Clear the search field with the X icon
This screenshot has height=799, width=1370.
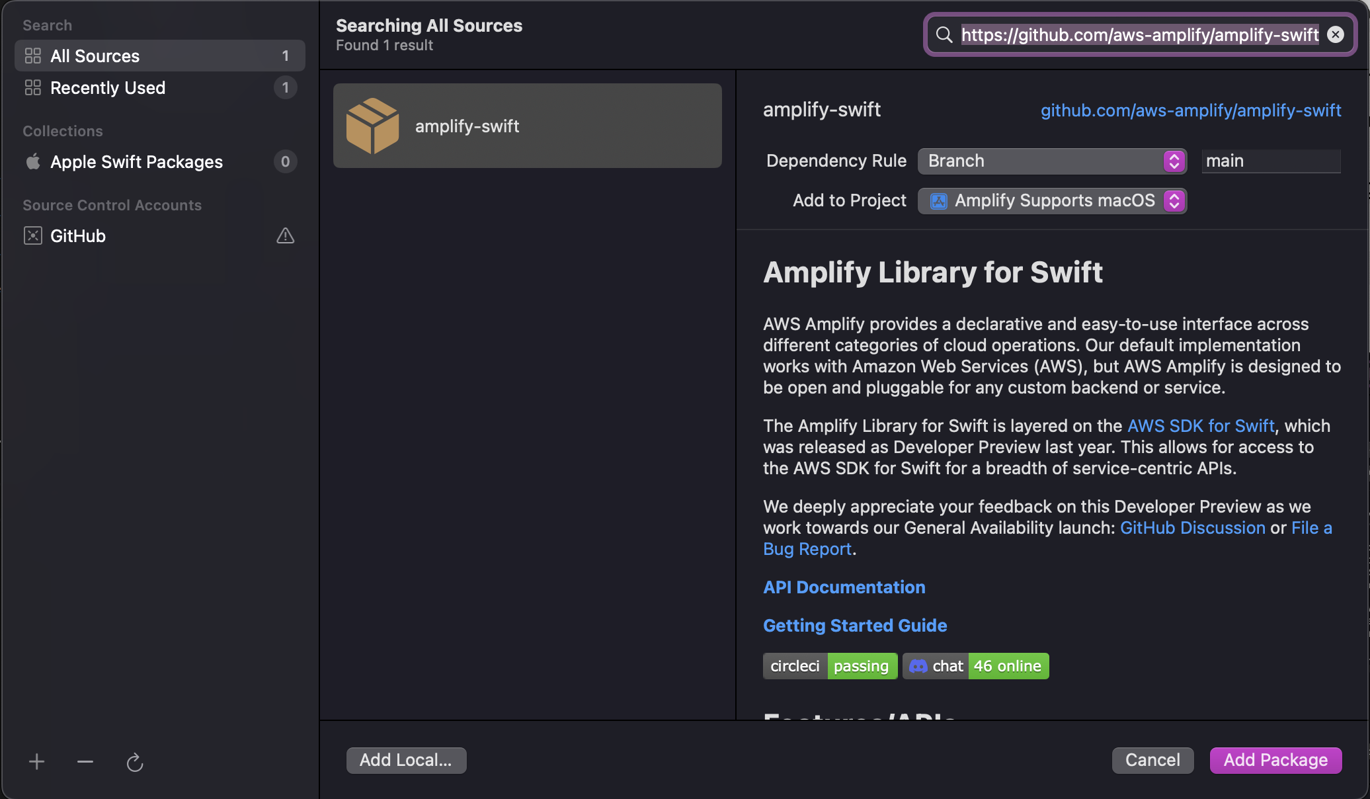(1336, 35)
